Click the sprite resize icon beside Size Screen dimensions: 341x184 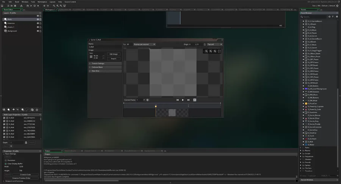(x=91, y=57)
